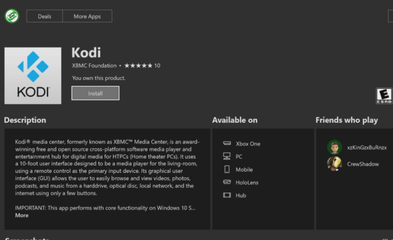
Task: Click the Mobile phone icon
Action: 227,169
